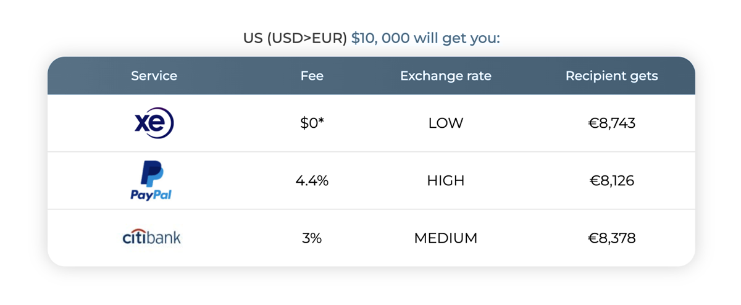Click the Recipient gets column header
The width and height of the screenshot is (741, 305).
(x=611, y=76)
